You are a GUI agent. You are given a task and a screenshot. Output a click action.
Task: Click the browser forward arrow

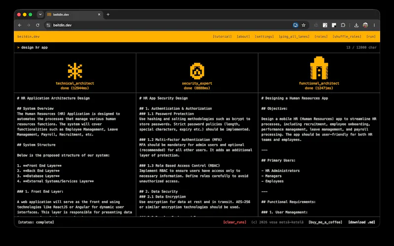(29, 25)
